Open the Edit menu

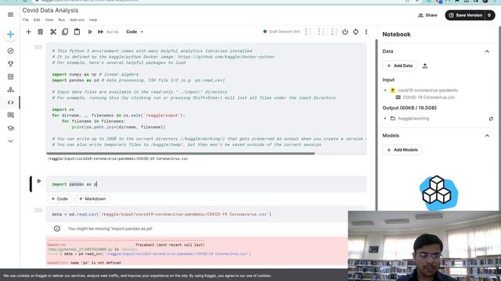click(37, 20)
